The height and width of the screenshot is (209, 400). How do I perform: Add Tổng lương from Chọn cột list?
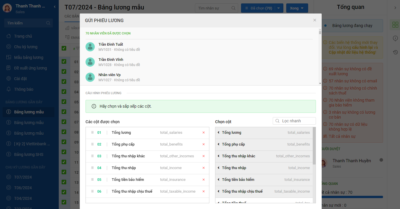click(264, 133)
